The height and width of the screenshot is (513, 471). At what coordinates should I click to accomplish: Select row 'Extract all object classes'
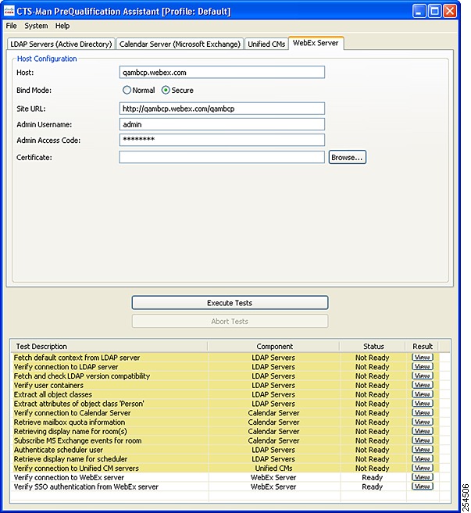tap(225, 394)
